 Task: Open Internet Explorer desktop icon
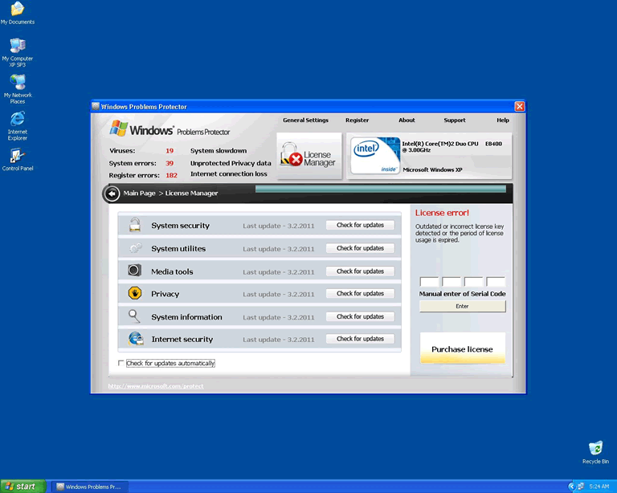tap(17, 120)
